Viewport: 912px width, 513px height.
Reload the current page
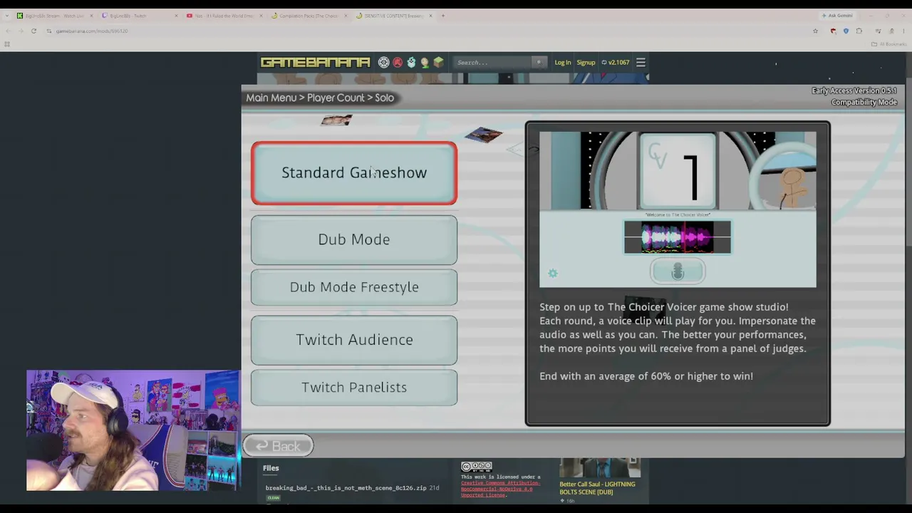tap(33, 31)
